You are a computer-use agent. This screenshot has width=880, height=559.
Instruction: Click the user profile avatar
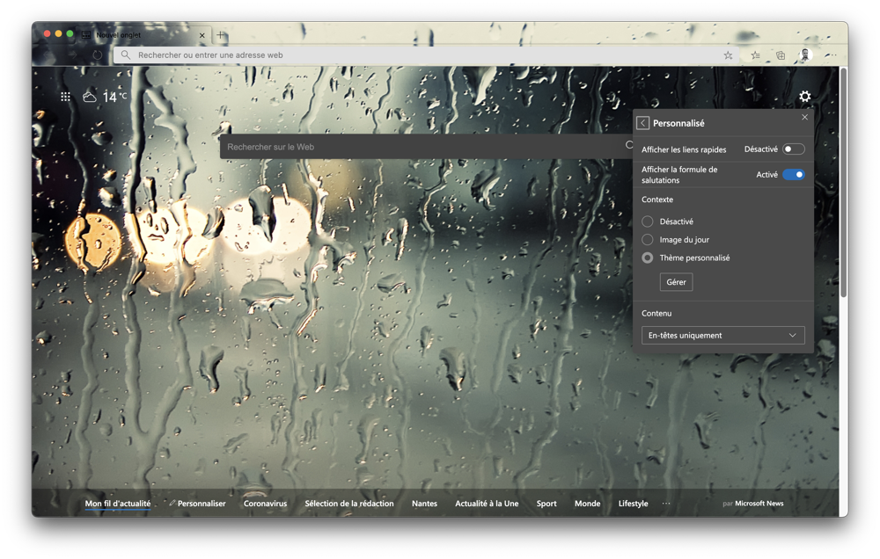pos(805,55)
